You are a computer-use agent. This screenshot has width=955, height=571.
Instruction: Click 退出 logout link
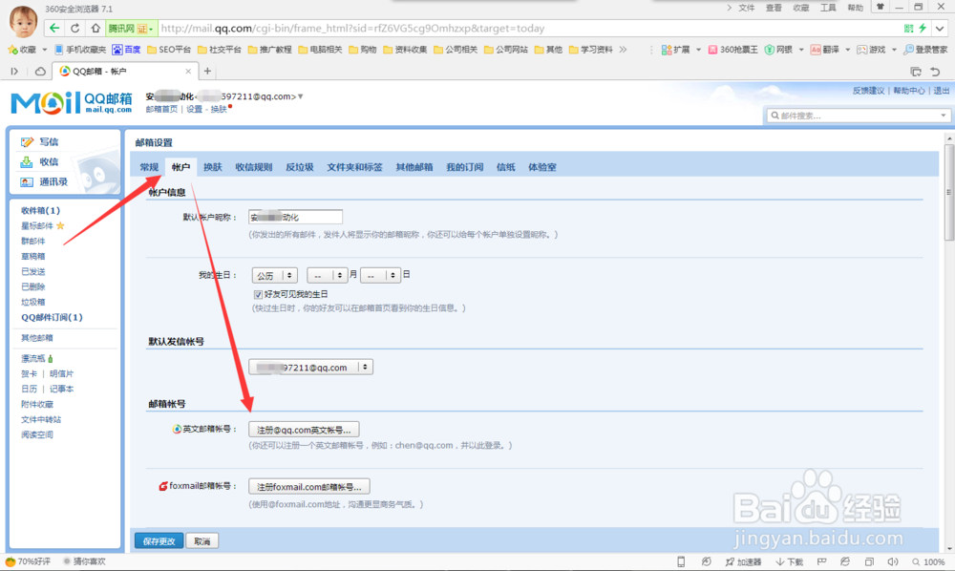tap(942, 90)
